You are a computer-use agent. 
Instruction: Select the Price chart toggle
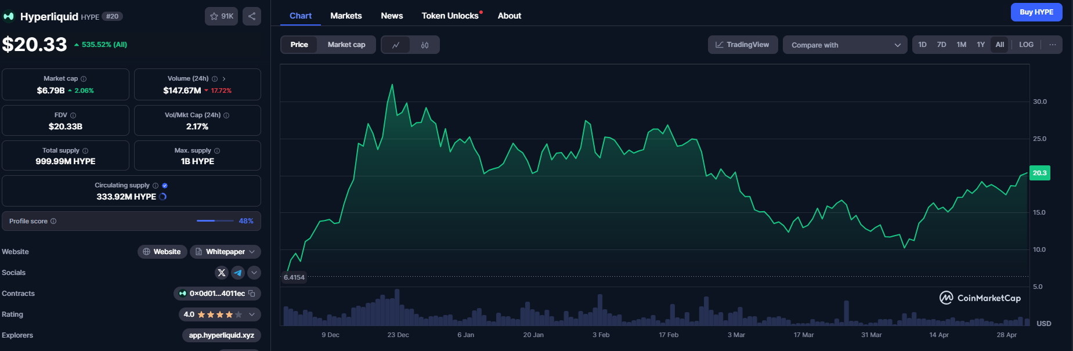(299, 45)
